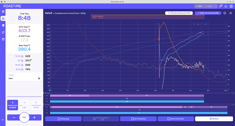The height and width of the screenshot is (126, 235).
Task: Check the 1st Crack End checkbox
Action: pyautogui.click(x=132, y=119)
